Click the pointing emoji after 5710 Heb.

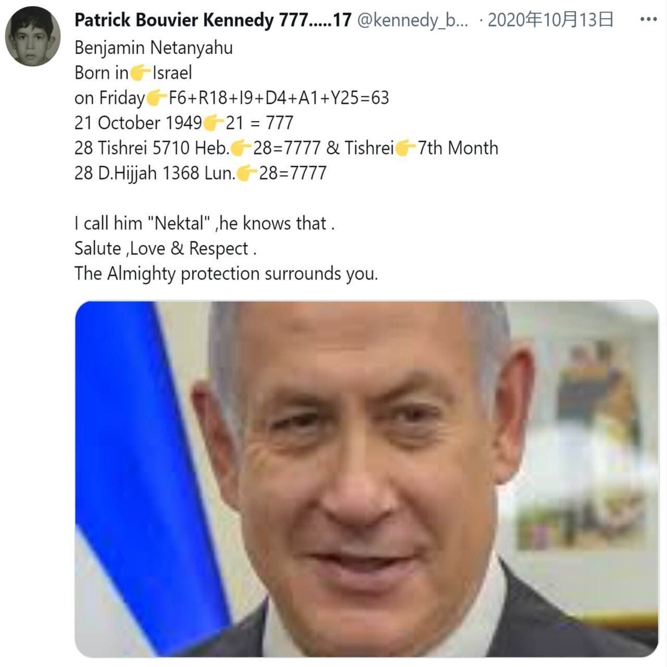[241, 148]
